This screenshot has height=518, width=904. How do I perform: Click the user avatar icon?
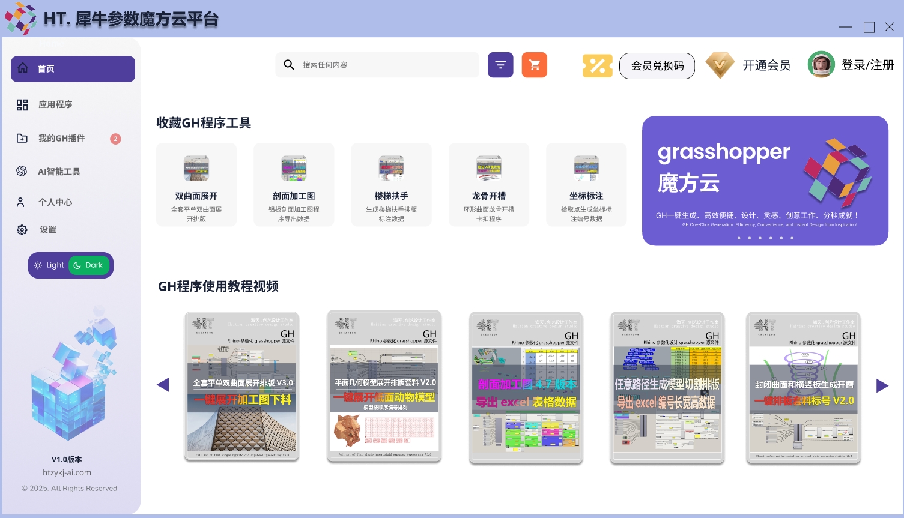click(821, 65)
